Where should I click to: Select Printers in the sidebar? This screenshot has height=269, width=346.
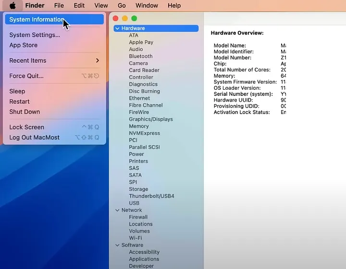(138, 161)
